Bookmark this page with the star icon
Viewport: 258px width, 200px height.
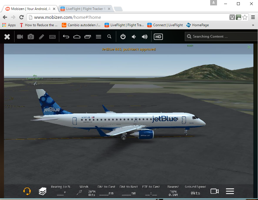pos(245,17)
